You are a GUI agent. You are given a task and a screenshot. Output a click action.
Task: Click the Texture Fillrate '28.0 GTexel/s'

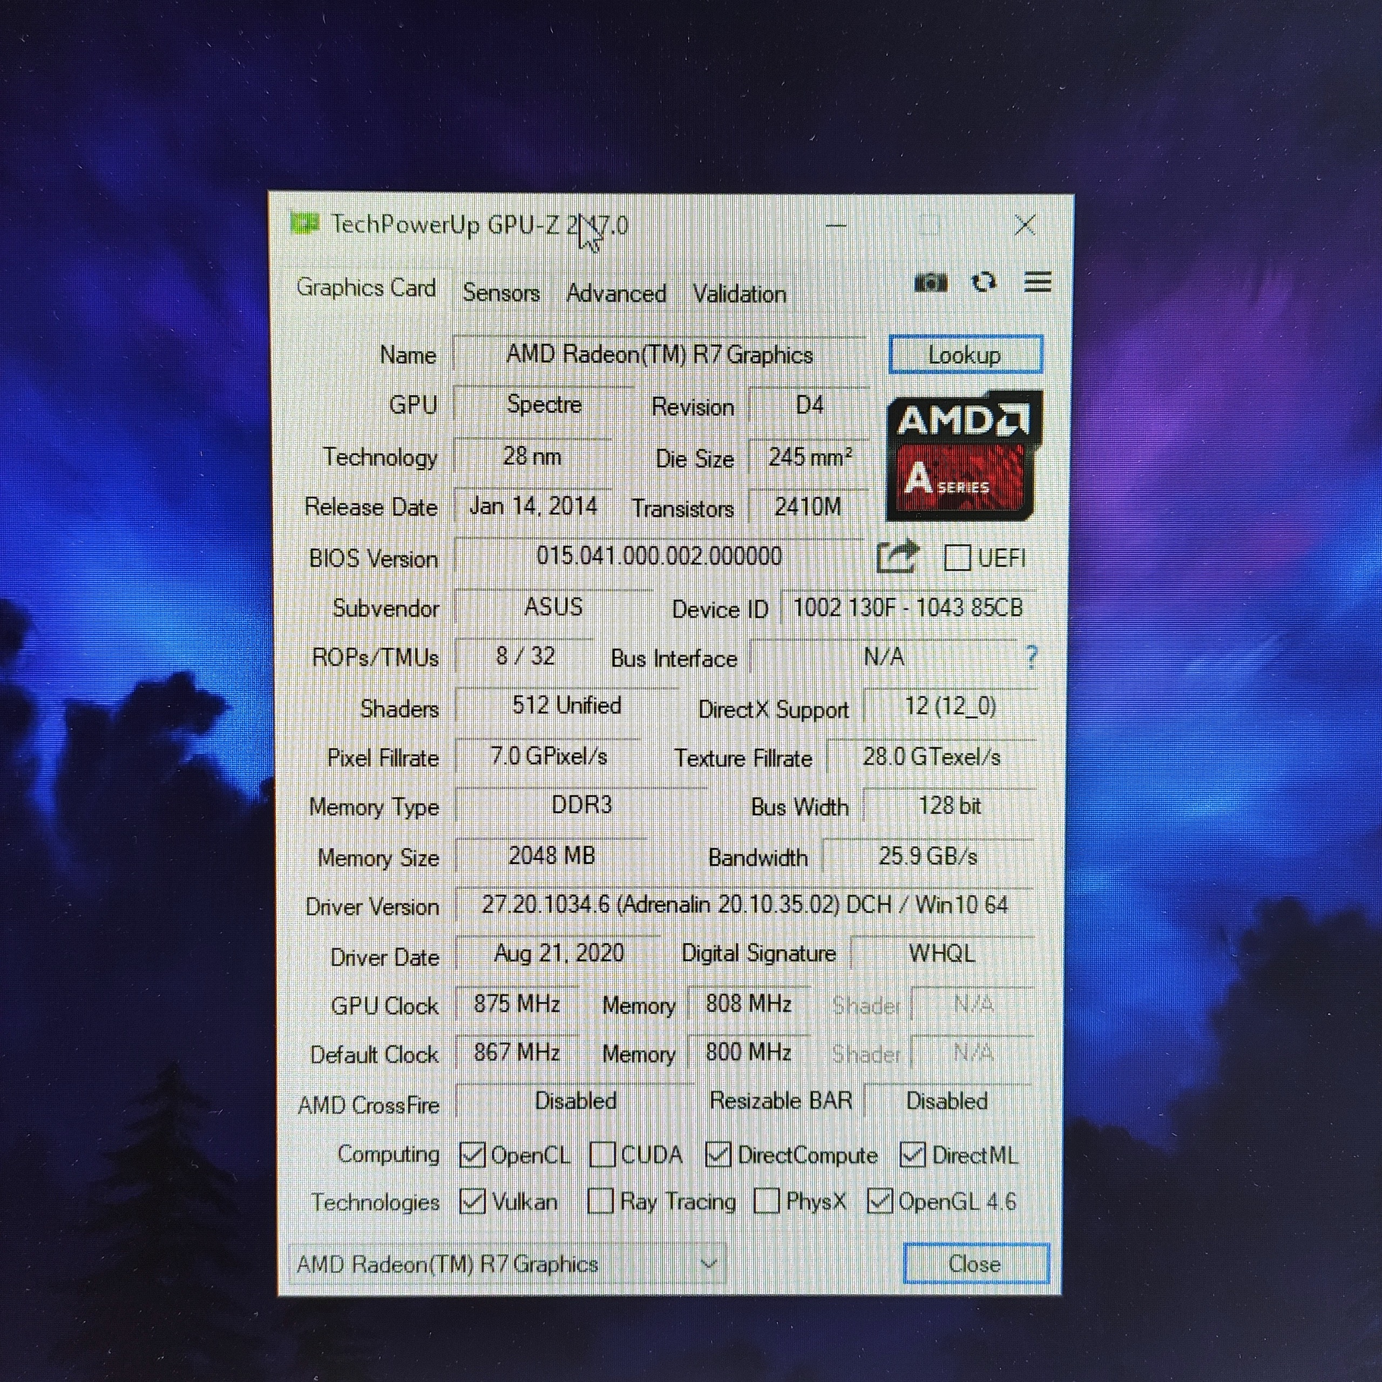click(x=931, y=757)
